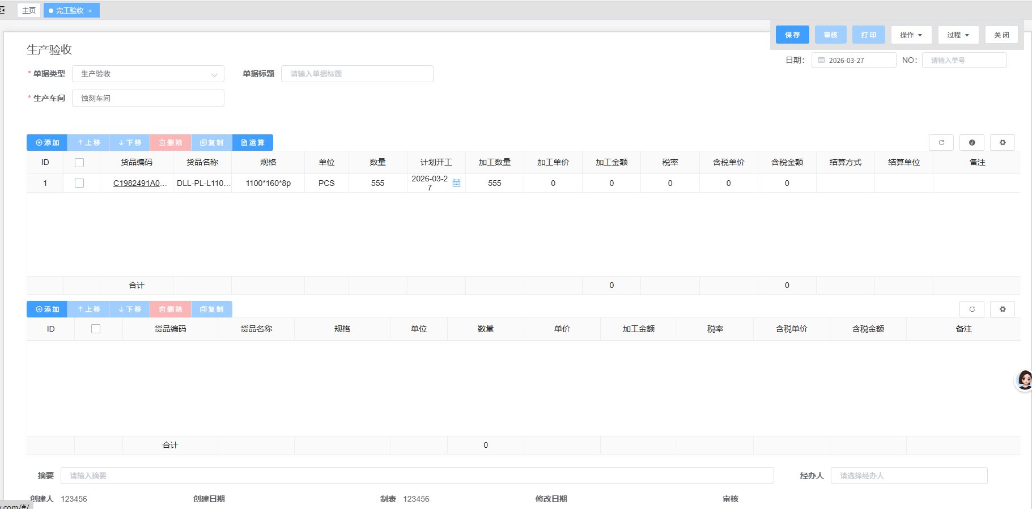Open info icon above first table

971,143
